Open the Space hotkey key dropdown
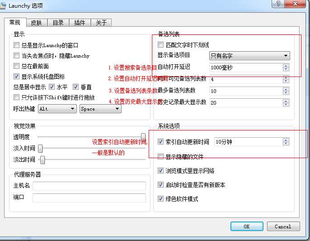The height and width of the screenshot is (241, 310). pyautogui.click(x=100, y=109)
